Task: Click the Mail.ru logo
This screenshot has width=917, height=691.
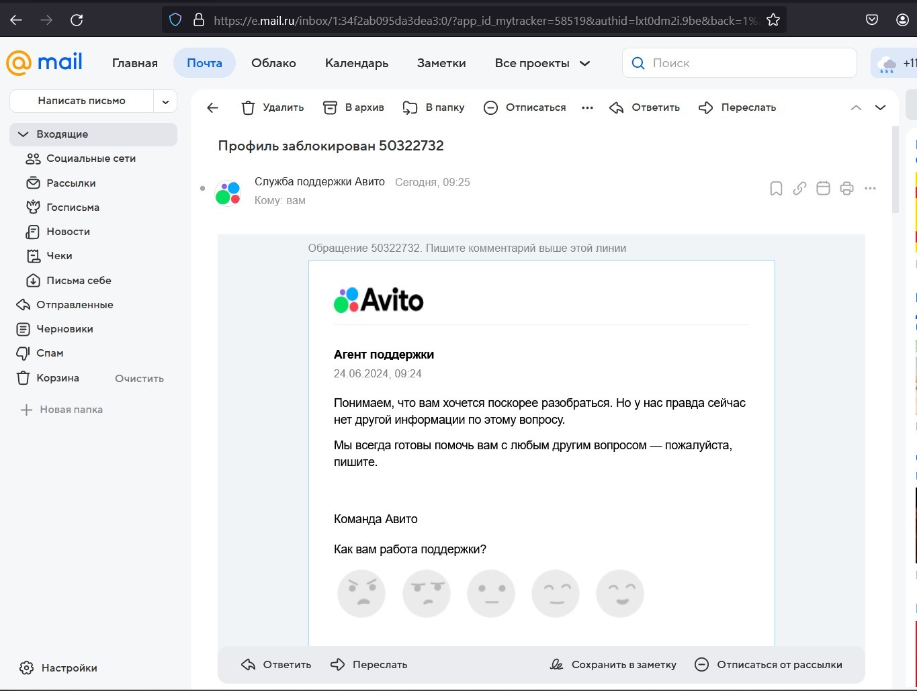Action: pyautogui.click(x=44, y=63)
